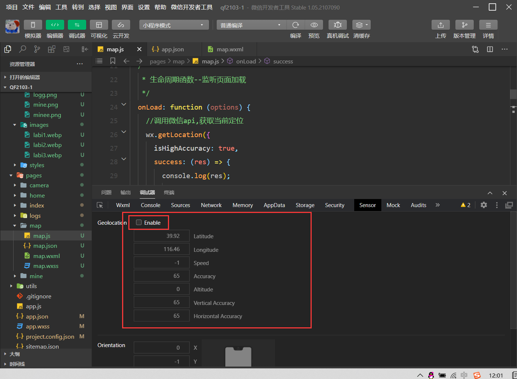Click the Altitude input field
Screen dimensions: 517x379
pyautogui.click(x=162, y=289)
